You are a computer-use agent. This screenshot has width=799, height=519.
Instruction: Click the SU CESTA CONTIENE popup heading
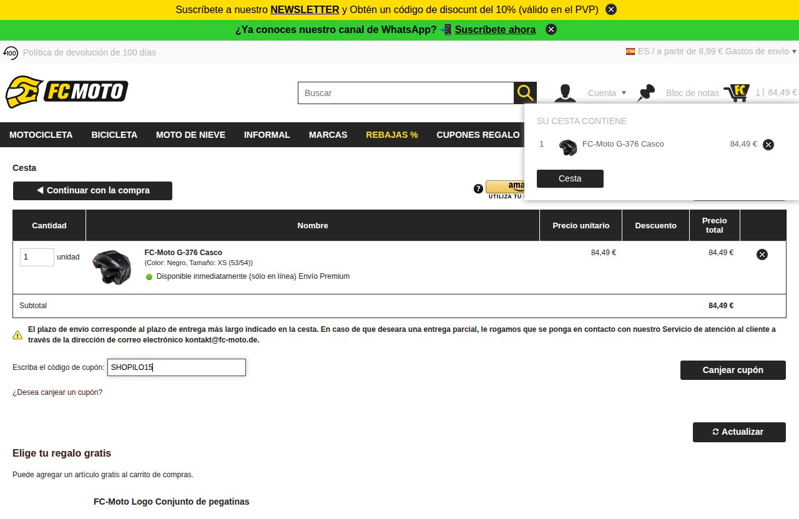pos(582,121)
